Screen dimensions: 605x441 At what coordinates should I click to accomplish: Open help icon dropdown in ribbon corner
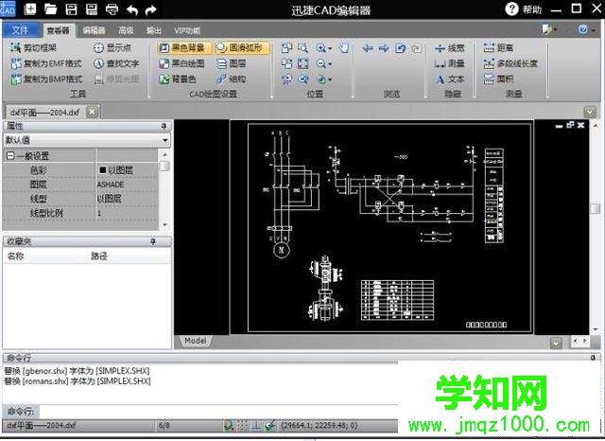click(593, 29)
